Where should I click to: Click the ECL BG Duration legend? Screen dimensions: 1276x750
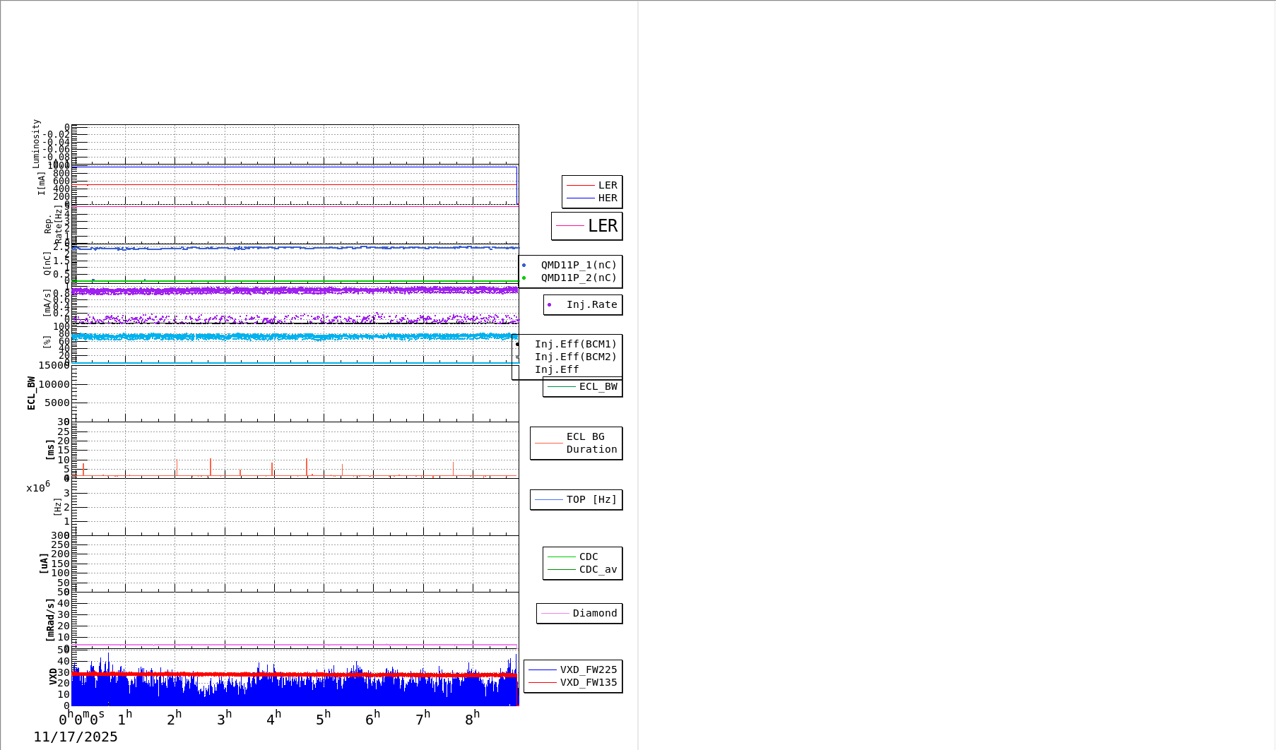click(577, 444)
